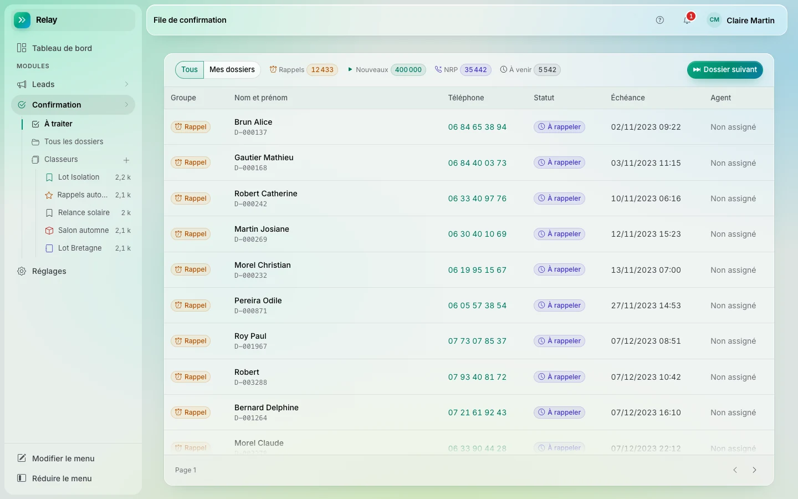Click the Modifier le menu pencil icon
This screenshot has width=798, height=499.
22,459
